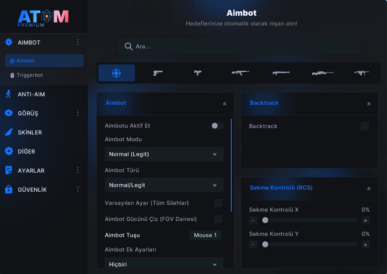The width and height of the screenshot is (387, 274).
Task: Click the Sekme Kontrolü Y slider handle
Action: 265,244
